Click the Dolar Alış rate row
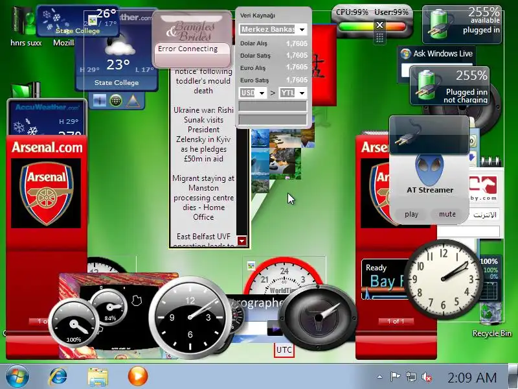This screenshot has width=518, height=389. click(273, 43)
